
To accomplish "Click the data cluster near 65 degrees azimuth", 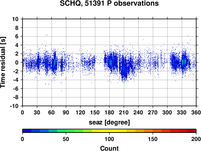I will [x=54, y=62].
